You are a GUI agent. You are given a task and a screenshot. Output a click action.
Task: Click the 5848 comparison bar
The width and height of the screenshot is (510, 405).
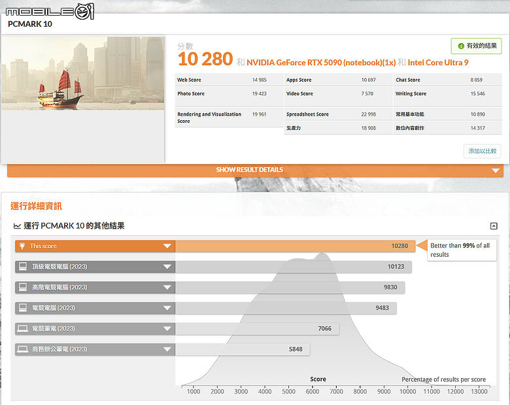click(243, 349)
